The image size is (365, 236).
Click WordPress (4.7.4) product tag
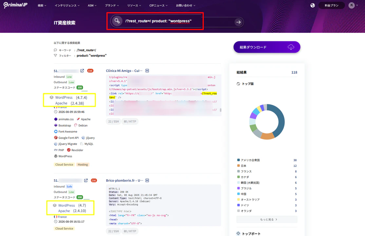71,97
